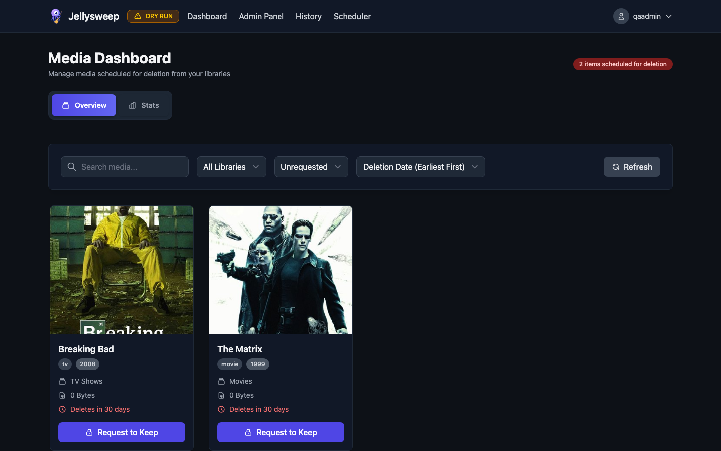
Task: Click "Deletes in 30 days" on The Matrix
Action: (259, 409)
